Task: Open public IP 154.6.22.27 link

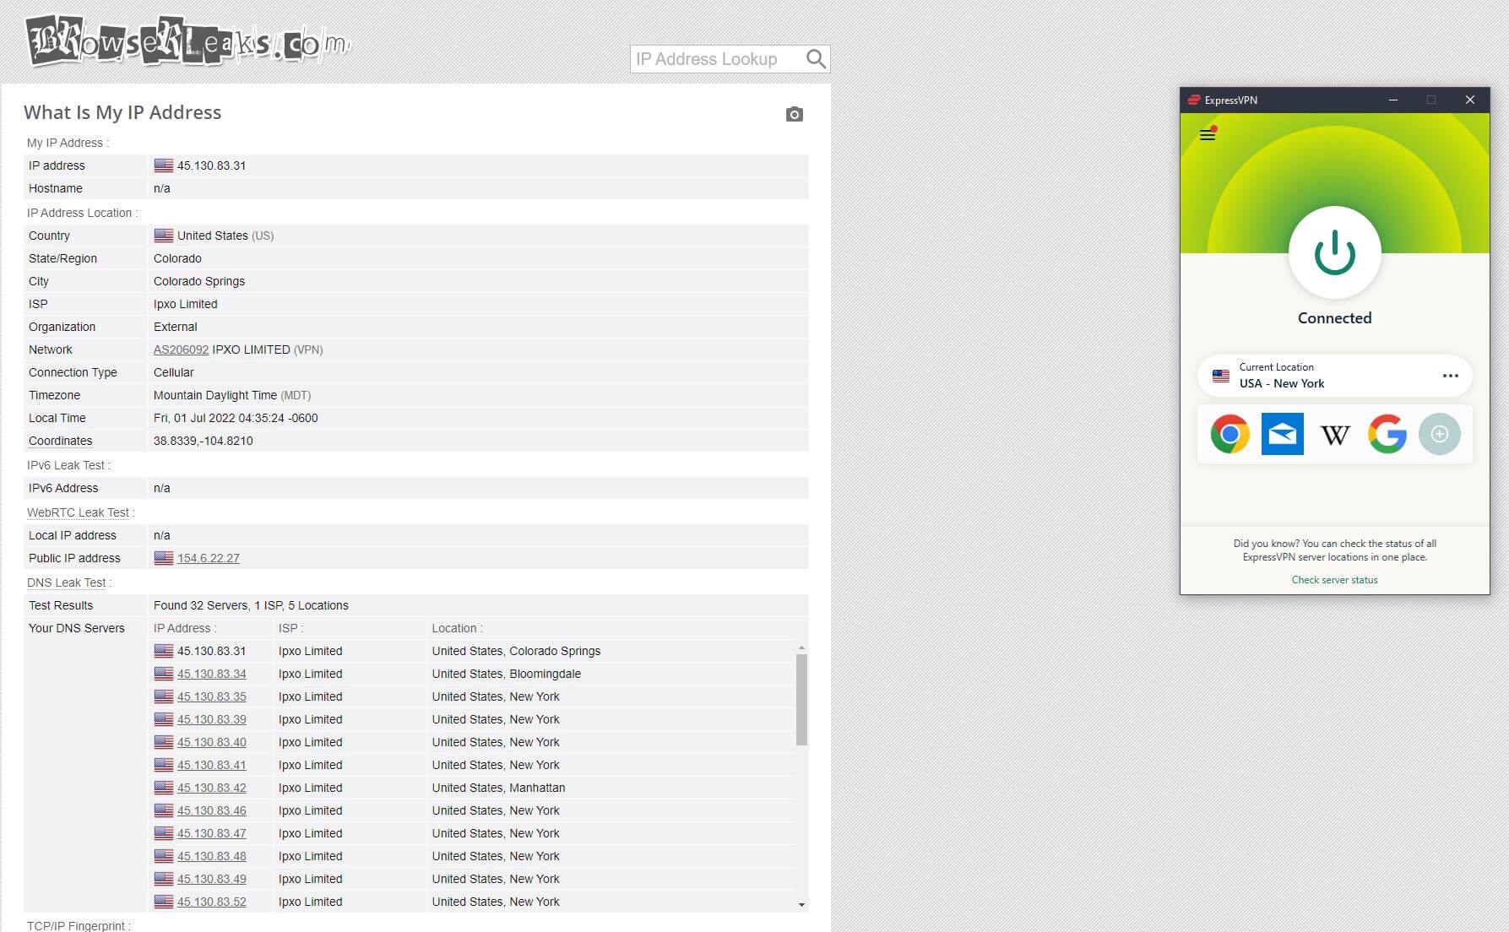Action: (208, 558)
